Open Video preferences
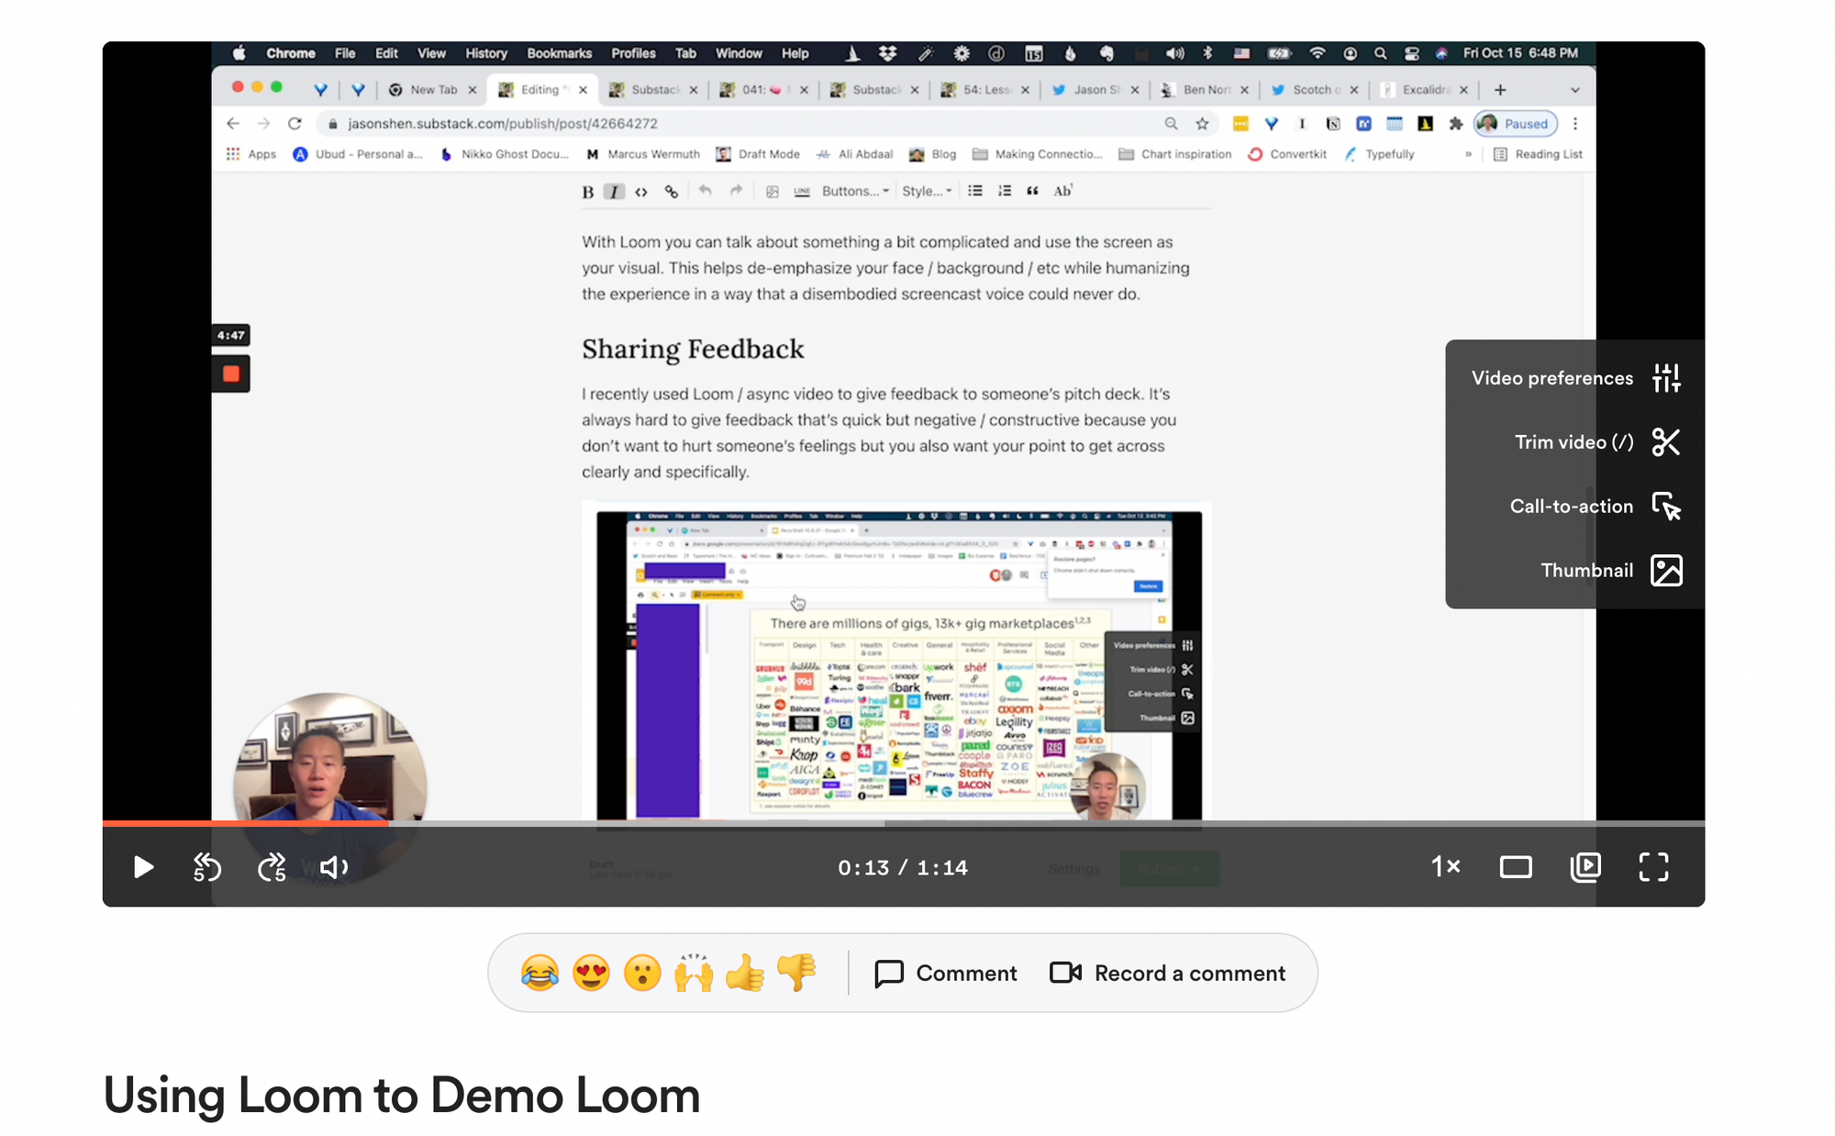This screenshot has height=1136, width=1835. coord(1575,378)
